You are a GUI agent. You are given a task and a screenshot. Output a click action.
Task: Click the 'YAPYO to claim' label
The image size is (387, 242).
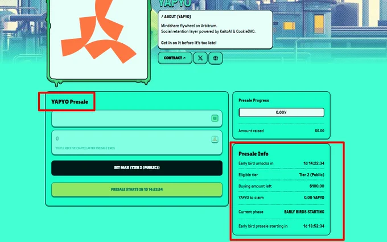click(251, 198)
